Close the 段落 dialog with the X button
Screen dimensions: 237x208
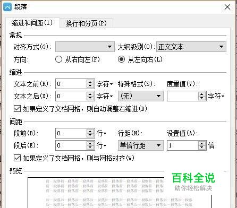click(x=227, y=7)
